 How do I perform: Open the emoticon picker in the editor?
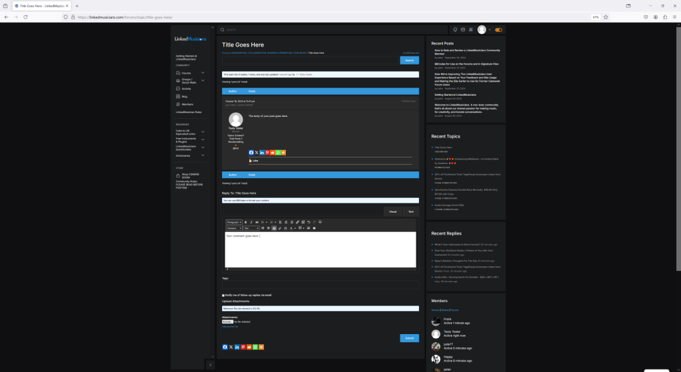click(320, 222)
